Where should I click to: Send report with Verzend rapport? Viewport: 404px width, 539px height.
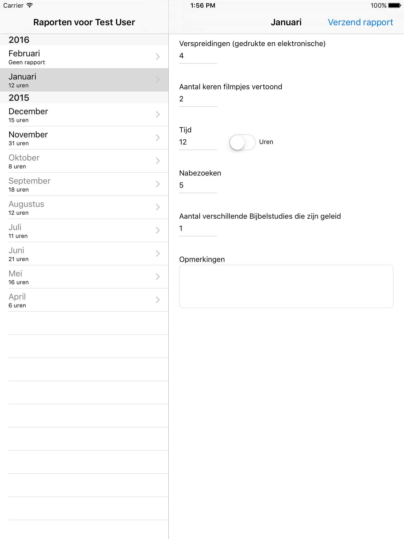point(360,22)
